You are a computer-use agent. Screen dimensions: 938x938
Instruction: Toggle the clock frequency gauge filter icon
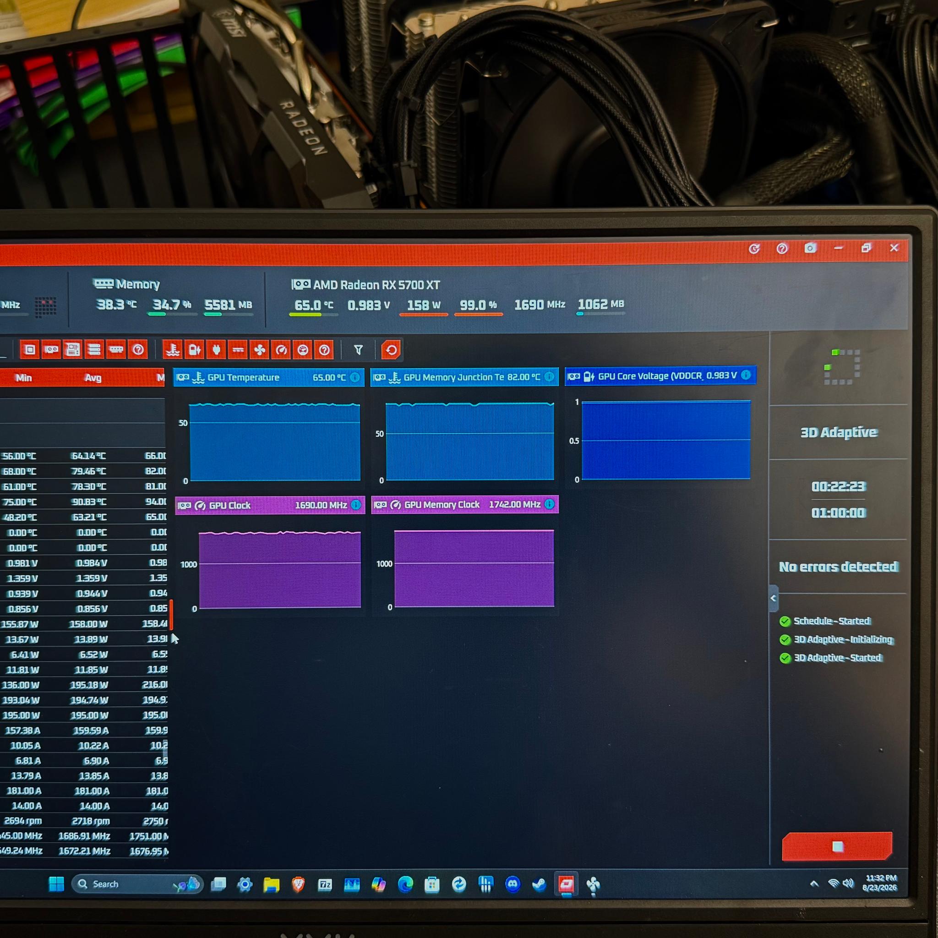[281, 350]
